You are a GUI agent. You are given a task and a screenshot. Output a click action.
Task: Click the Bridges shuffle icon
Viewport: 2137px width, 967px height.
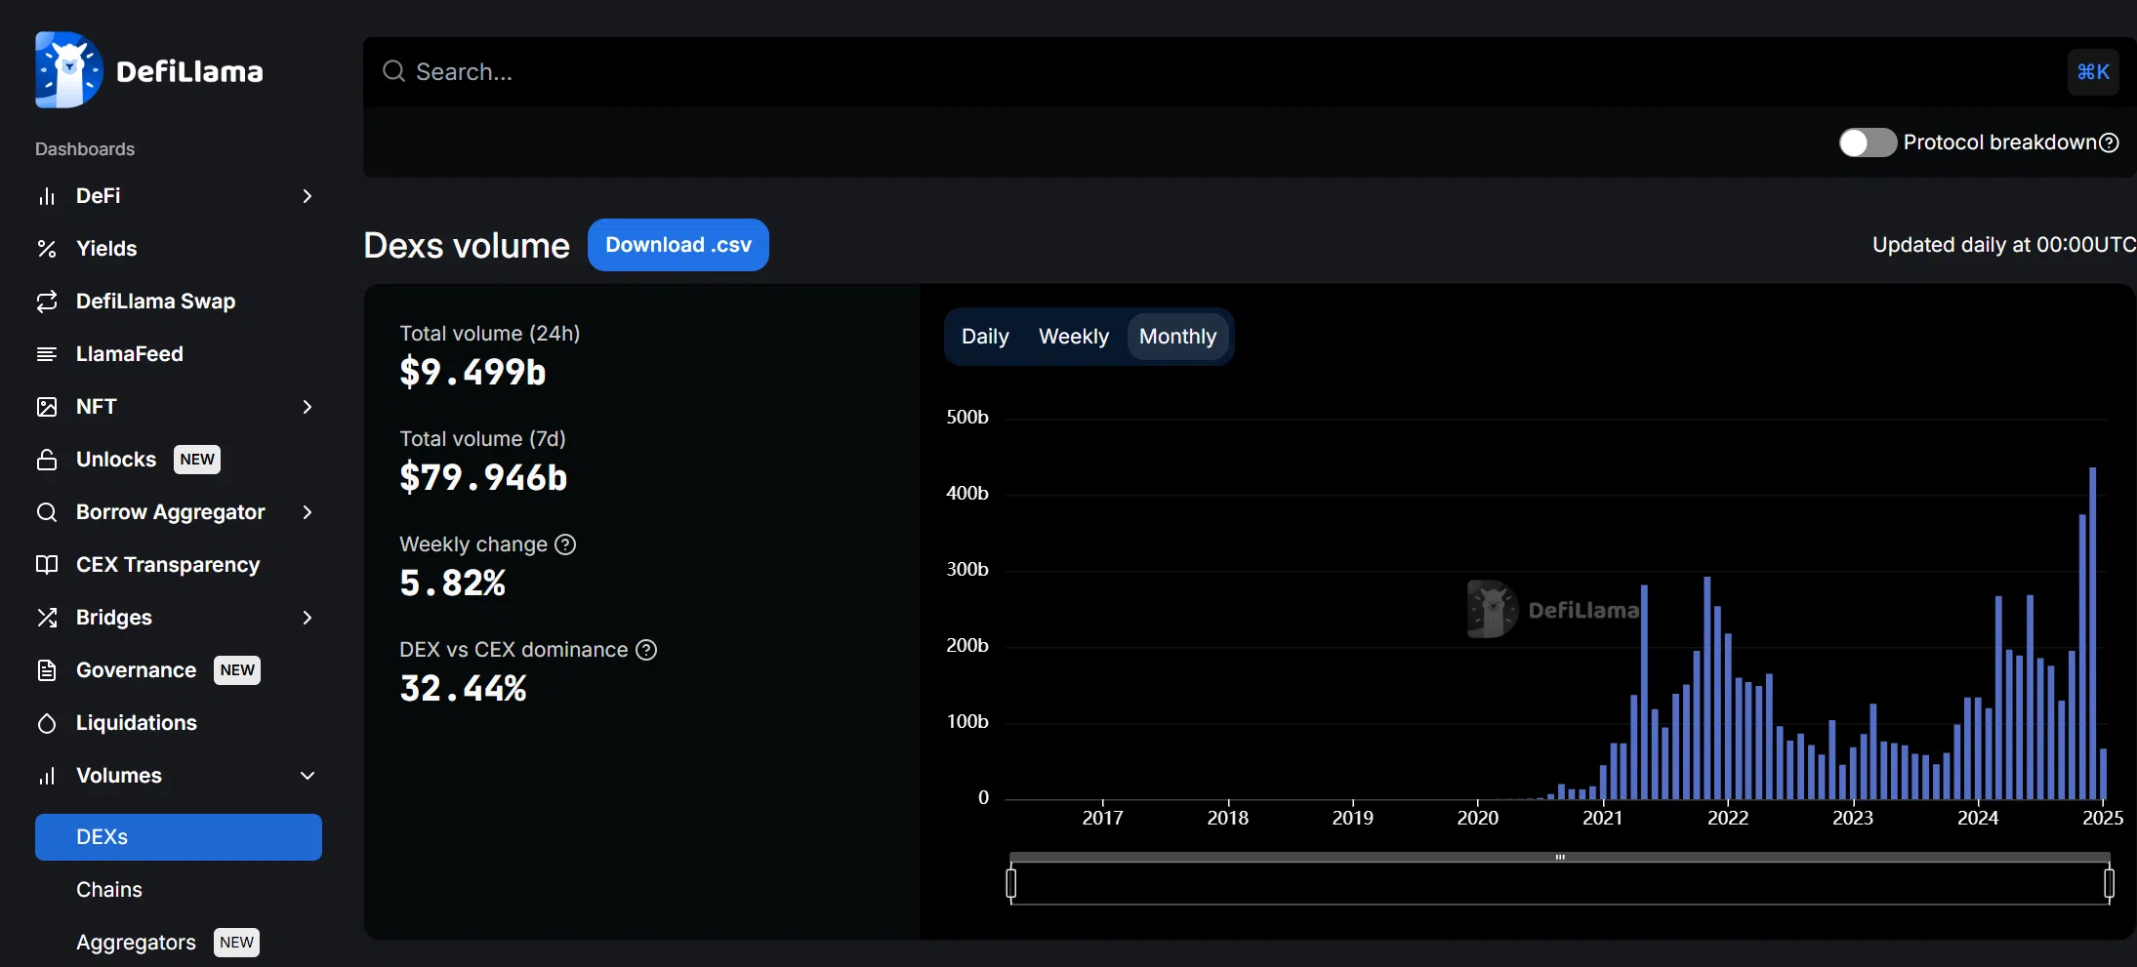pyautogui.click(x=47, y=618)
